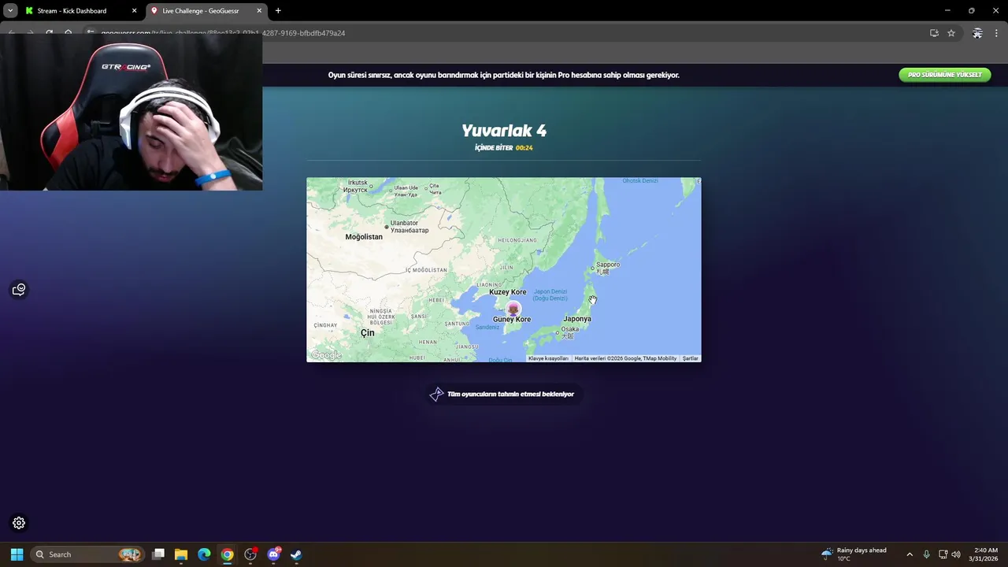This screenshot has height=567, width=1008.
Task: Click the Google logo on the map
Action: pos(326,355)
